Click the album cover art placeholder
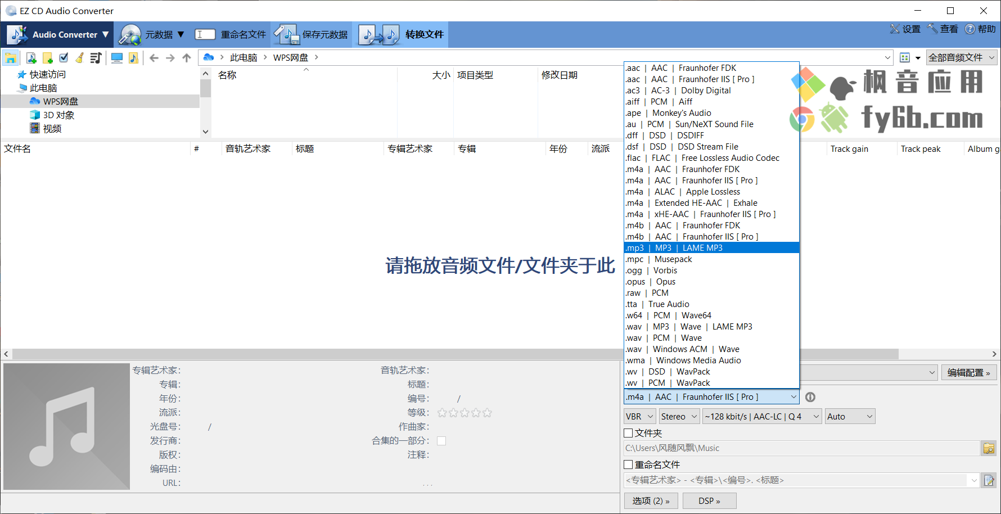Viewport: 1001px width, 514px height. coord(66,426)
